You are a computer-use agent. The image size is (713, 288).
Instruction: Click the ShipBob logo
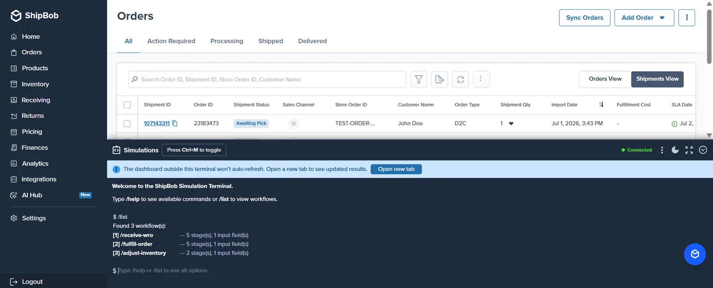(x=34, y=16)
